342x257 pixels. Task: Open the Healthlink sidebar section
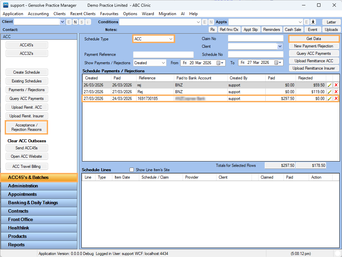[x=39, y=228]
